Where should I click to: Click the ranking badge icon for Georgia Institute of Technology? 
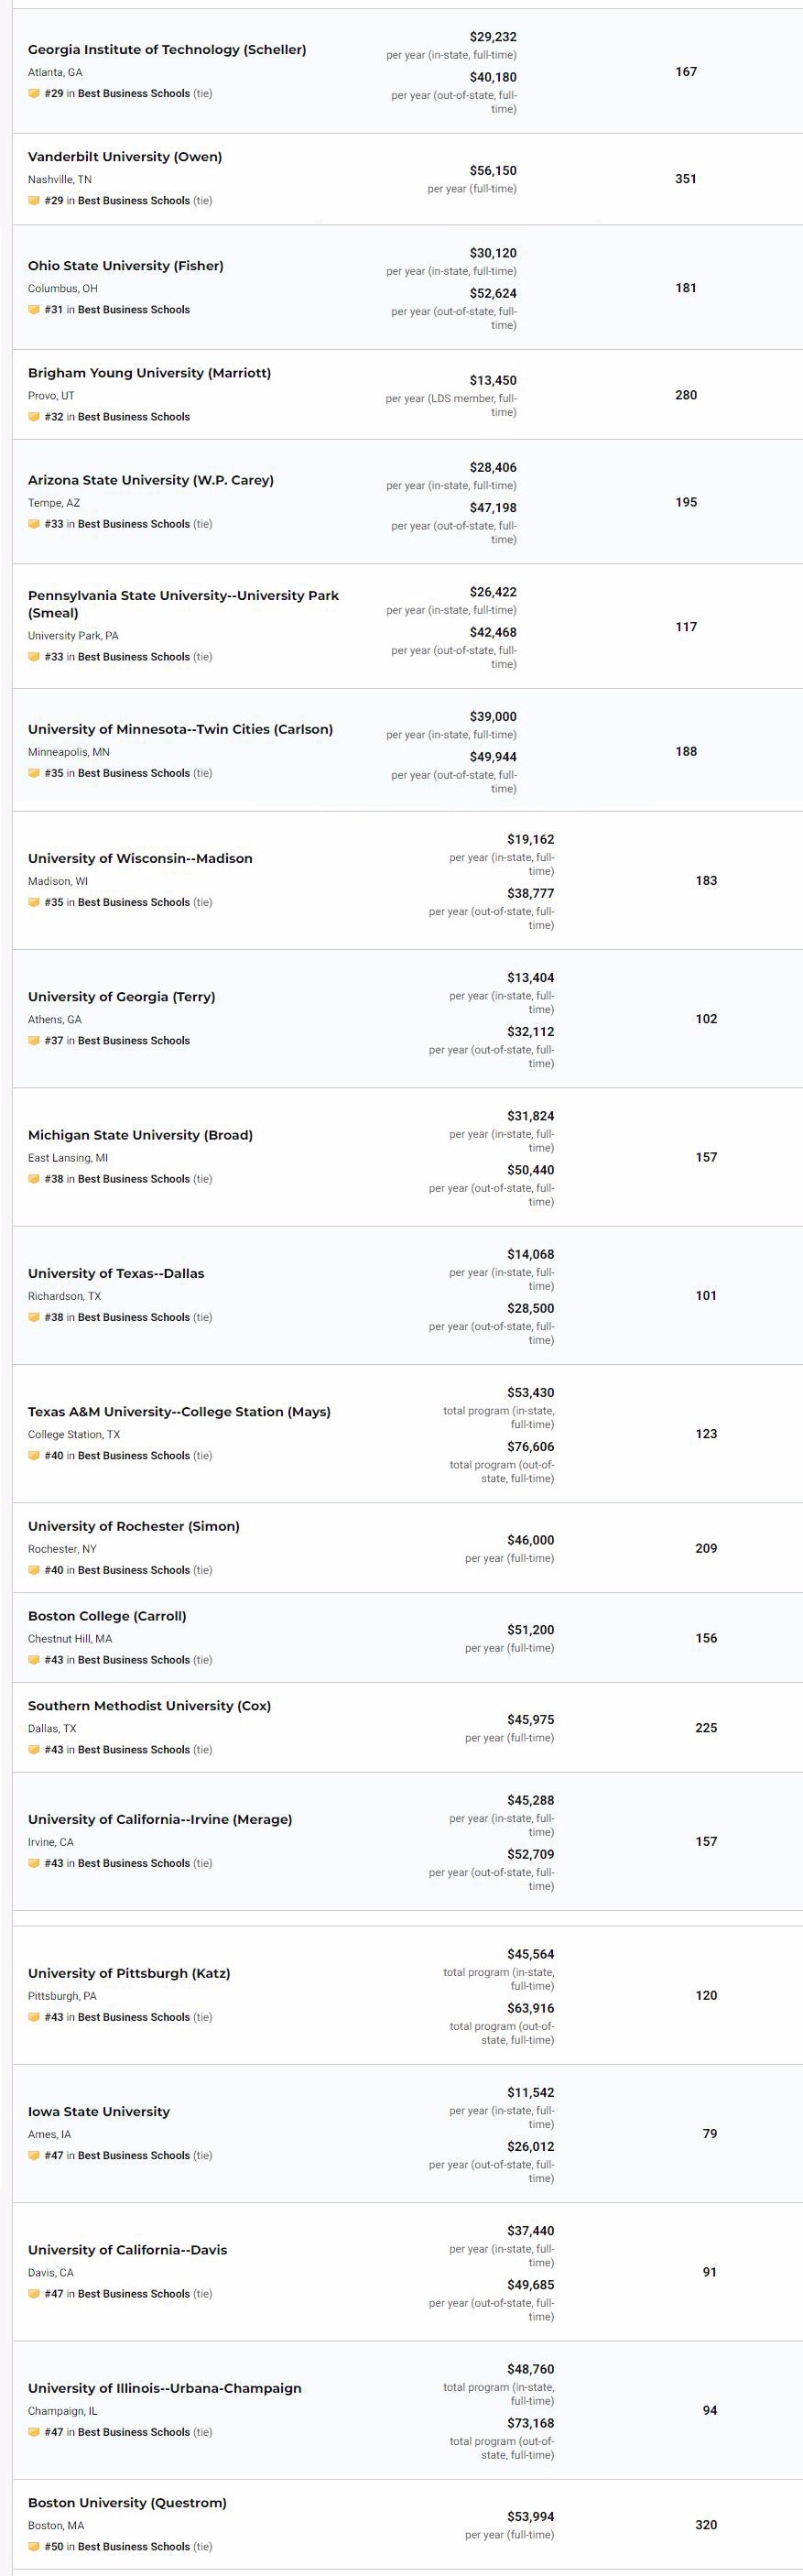(x=34, y=94)
